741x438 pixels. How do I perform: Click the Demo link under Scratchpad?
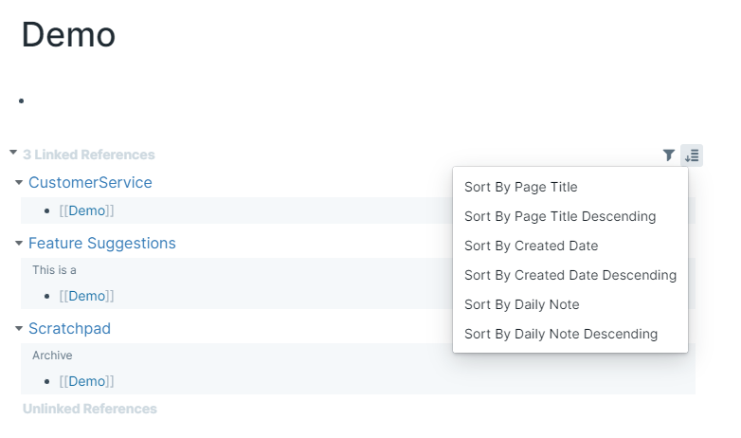(87, 381)
